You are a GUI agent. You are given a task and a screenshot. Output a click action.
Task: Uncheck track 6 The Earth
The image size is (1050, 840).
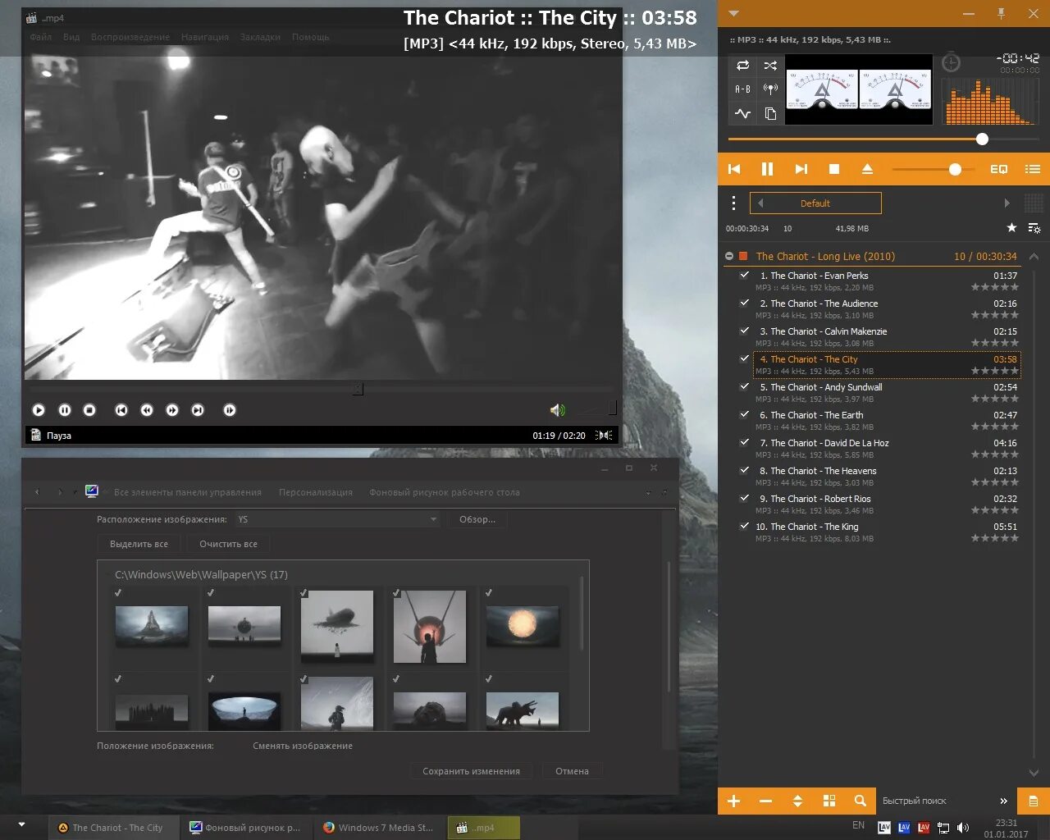pos(744,415)
